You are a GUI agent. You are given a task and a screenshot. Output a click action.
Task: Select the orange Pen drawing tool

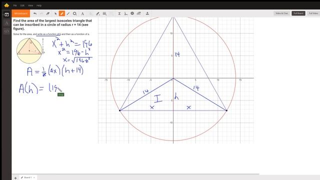(x=62, y=13)
